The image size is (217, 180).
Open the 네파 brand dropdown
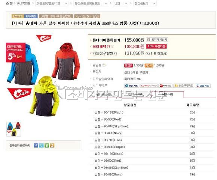[120, 3]
